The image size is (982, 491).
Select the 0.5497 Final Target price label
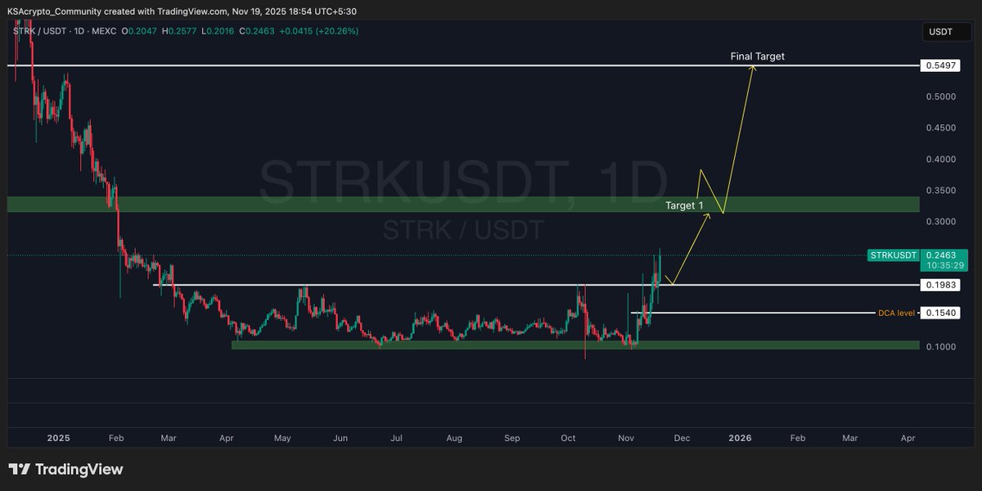pyautogui.click(x=939, y=65)
